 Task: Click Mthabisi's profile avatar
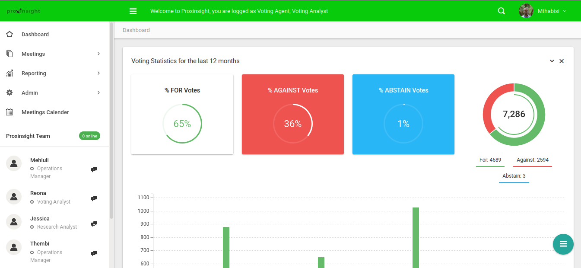pos(526,11)
